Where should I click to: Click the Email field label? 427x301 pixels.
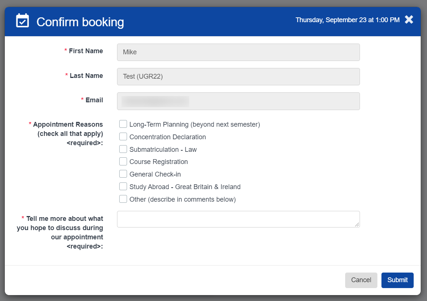click(94, 100)
